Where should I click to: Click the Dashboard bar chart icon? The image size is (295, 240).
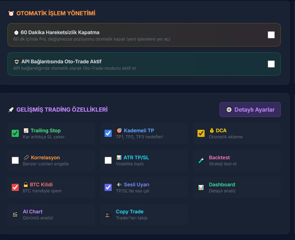(x=201, y=187)
